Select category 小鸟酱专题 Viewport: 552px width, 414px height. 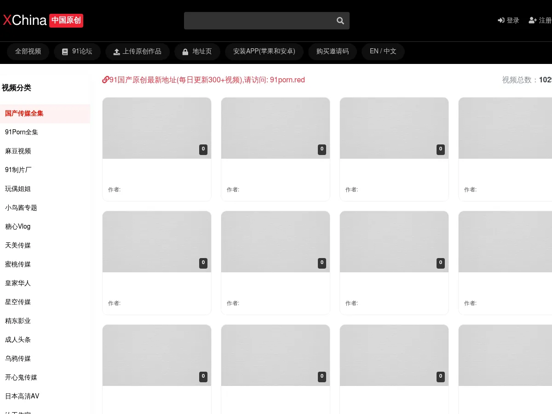45,208
